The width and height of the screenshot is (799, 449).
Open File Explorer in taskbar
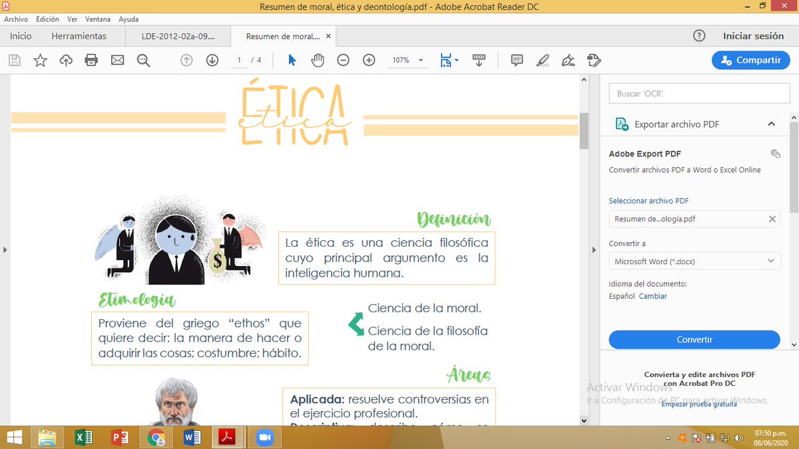(x=47, y=437)
